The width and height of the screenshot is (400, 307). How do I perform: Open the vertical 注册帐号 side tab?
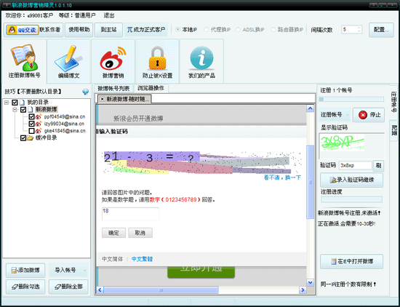coord(393,102)
